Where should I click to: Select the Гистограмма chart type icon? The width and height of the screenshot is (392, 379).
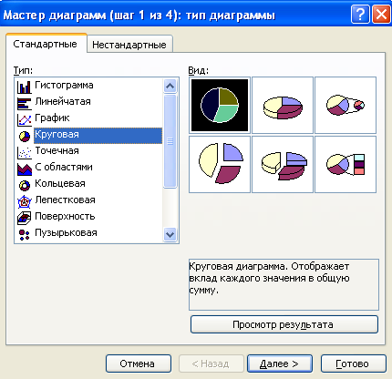click(25, 87)
